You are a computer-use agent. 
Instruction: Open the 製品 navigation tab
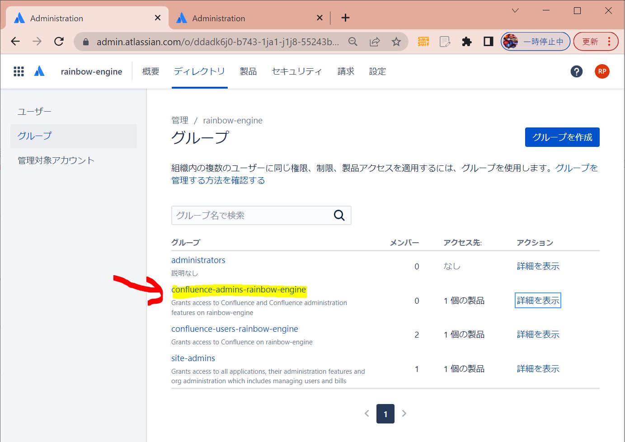click(x=248, y=71)
